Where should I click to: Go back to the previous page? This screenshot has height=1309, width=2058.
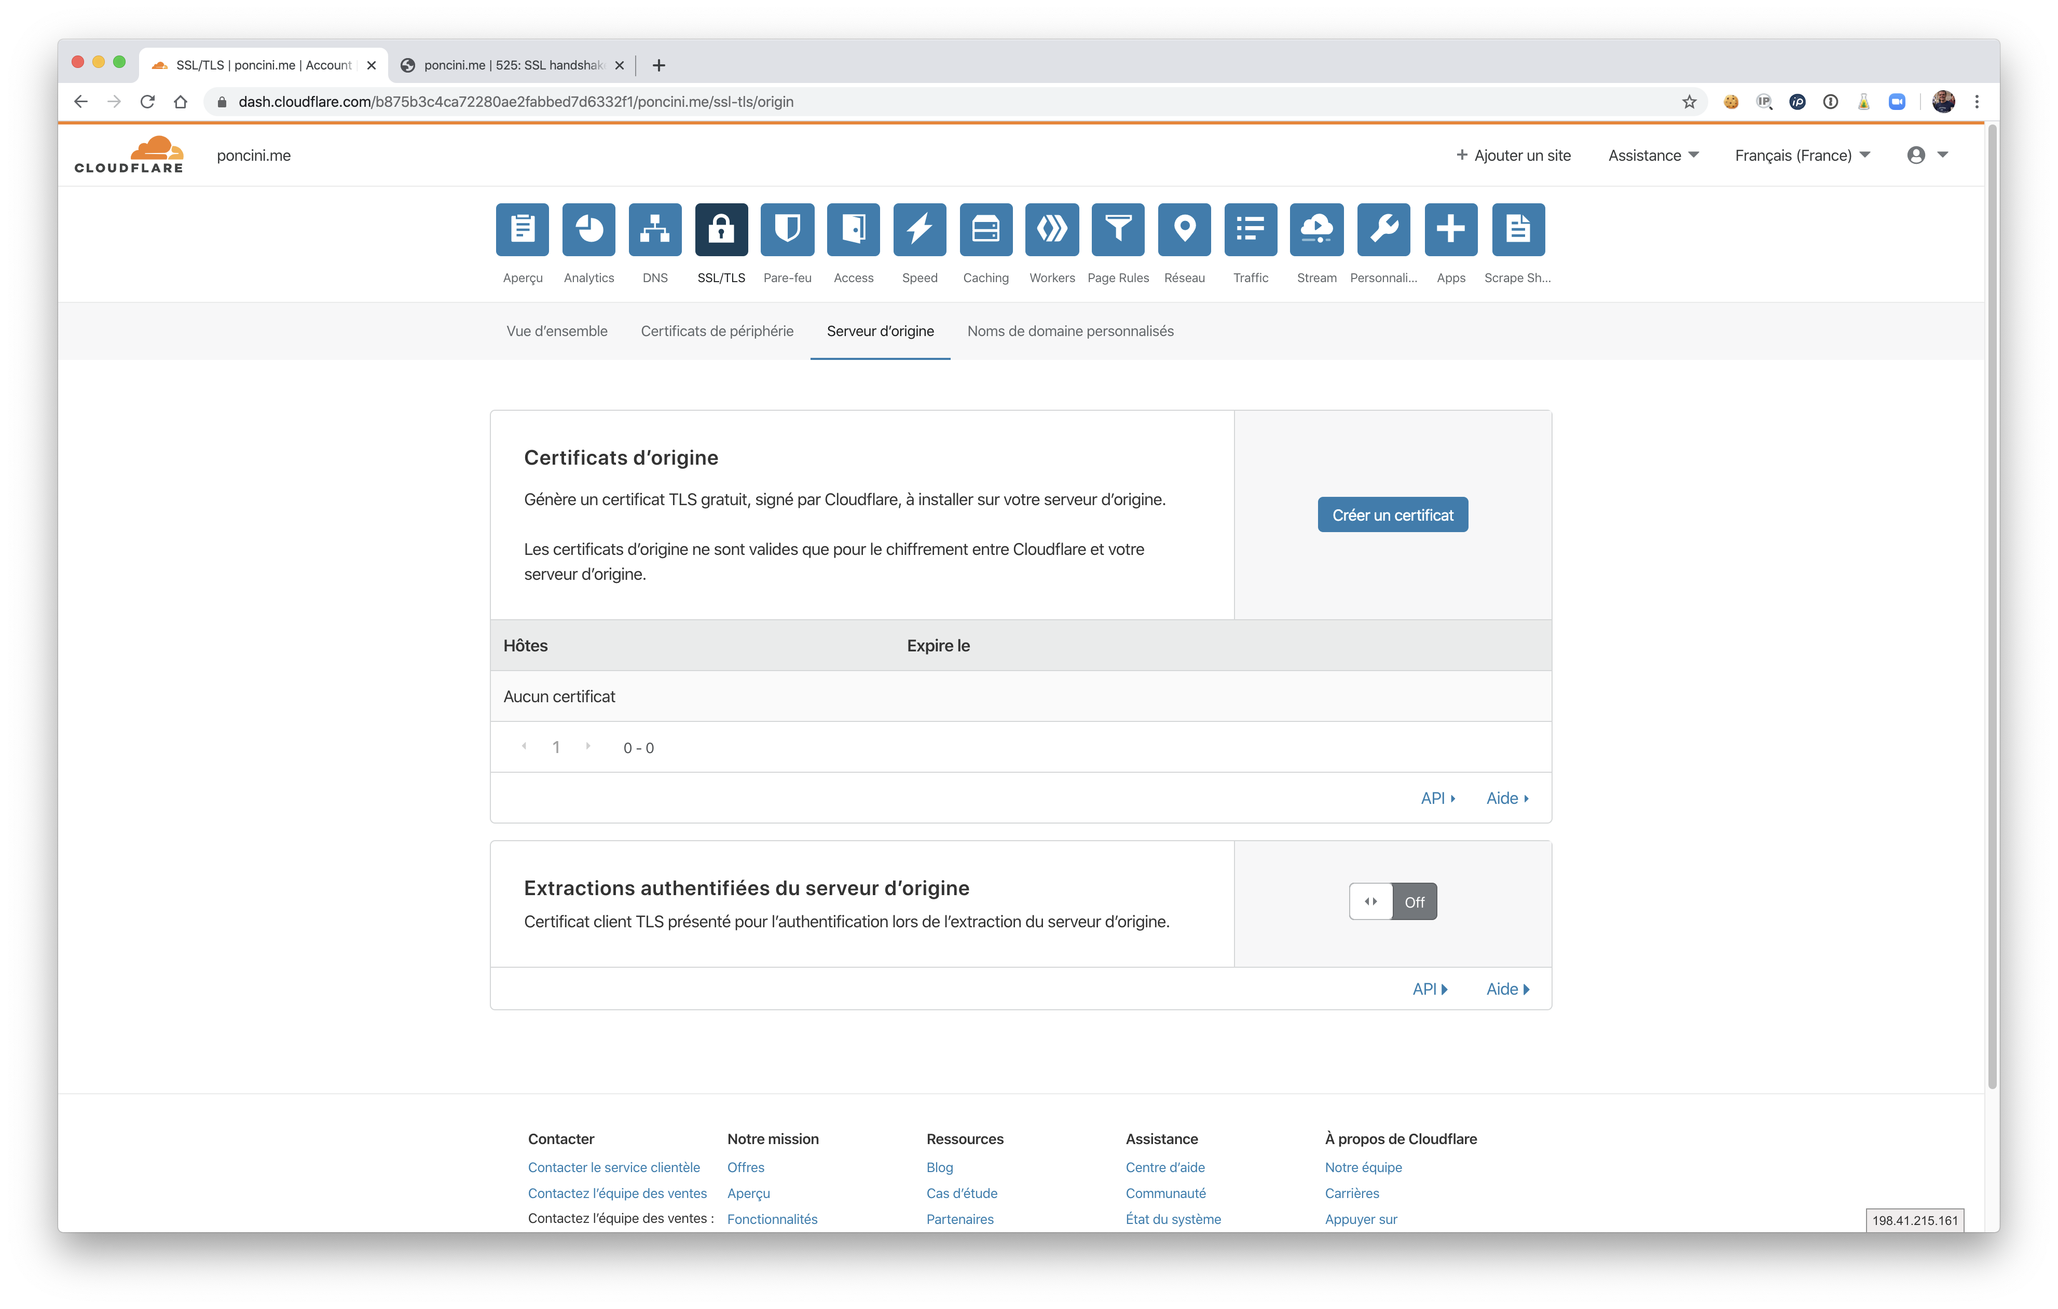(x=80, y=102)
